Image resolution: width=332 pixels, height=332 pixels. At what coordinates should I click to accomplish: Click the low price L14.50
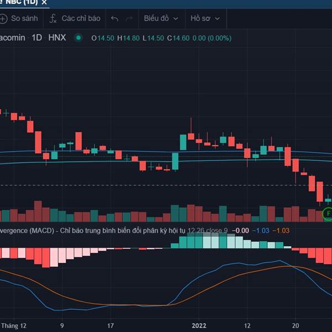click(x=153, y=38)
